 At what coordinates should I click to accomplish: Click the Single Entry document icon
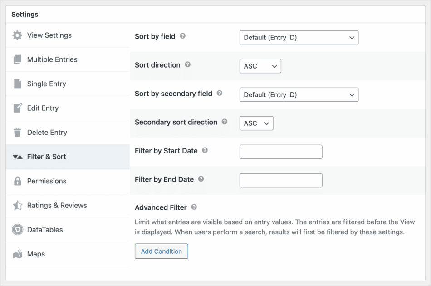click(x=17, y=84)
